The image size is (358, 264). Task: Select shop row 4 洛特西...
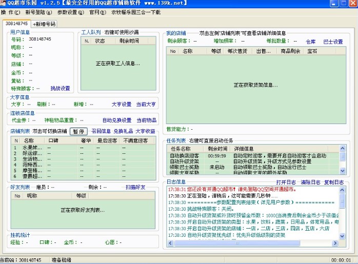[x=83, y=165]
